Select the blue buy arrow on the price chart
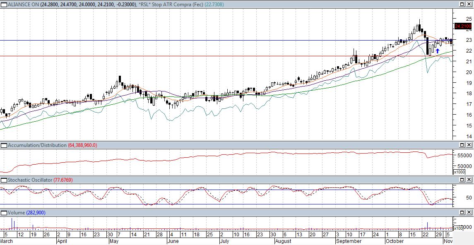Screen dimensions: 474x245 (437, 51)
